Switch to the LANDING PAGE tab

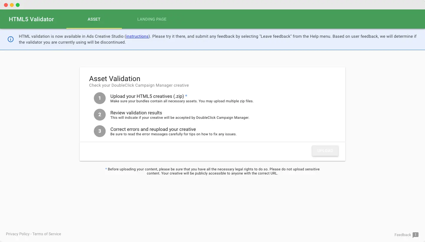pos(152,19)
